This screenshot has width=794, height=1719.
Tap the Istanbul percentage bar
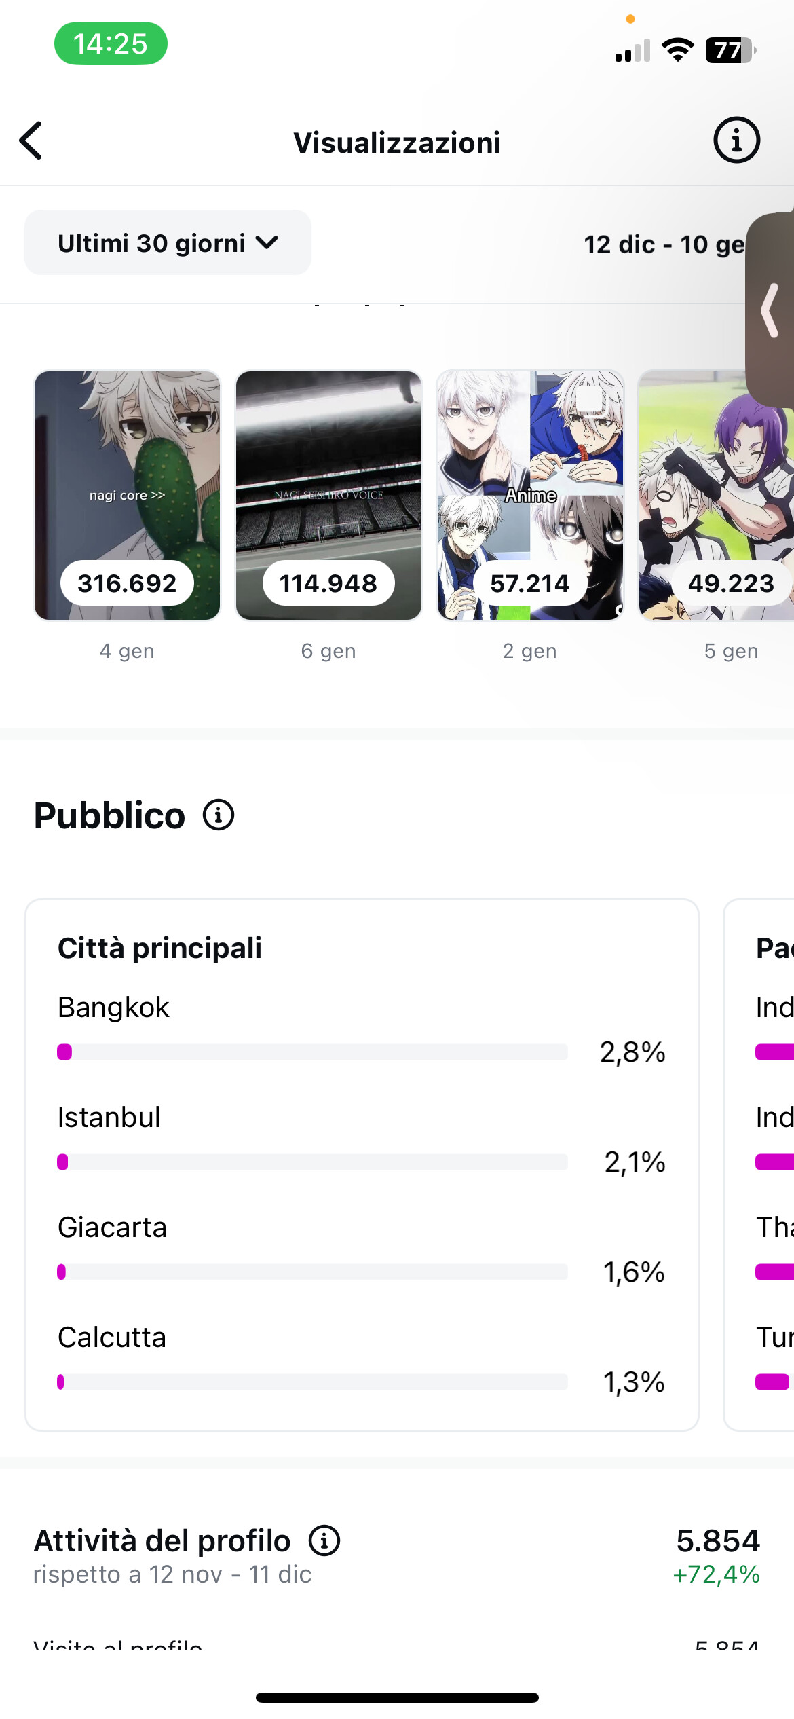pyautogui.click(x=312, y=1162)
